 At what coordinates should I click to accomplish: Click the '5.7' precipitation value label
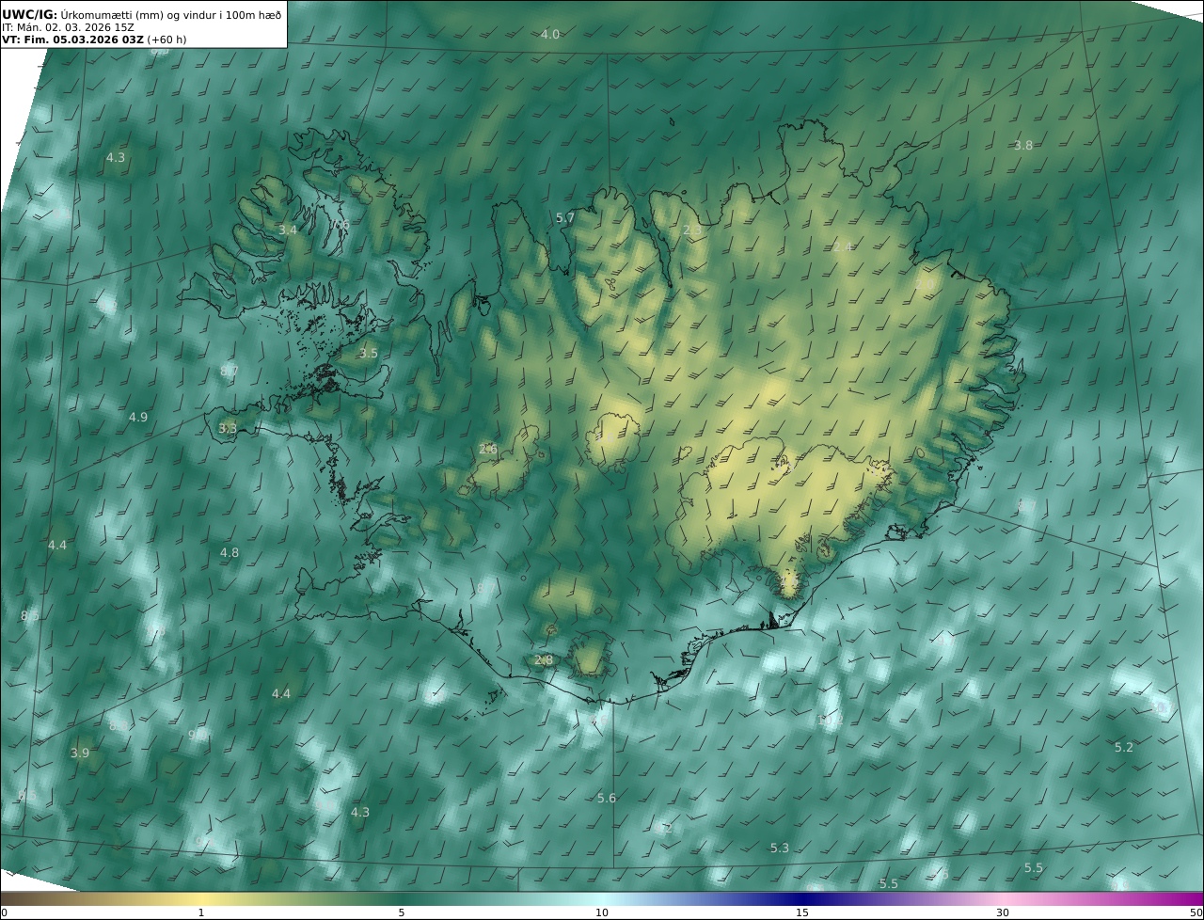(x=564, y=217)
